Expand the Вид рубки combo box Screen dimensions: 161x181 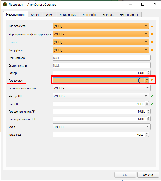(100, 50)
